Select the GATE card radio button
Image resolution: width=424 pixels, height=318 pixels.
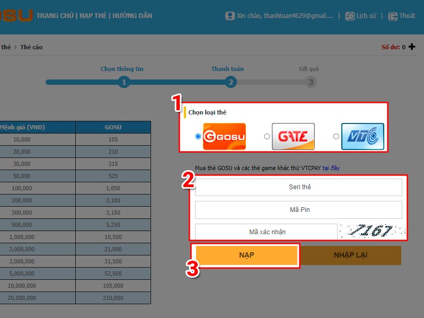tap(267, 137)
